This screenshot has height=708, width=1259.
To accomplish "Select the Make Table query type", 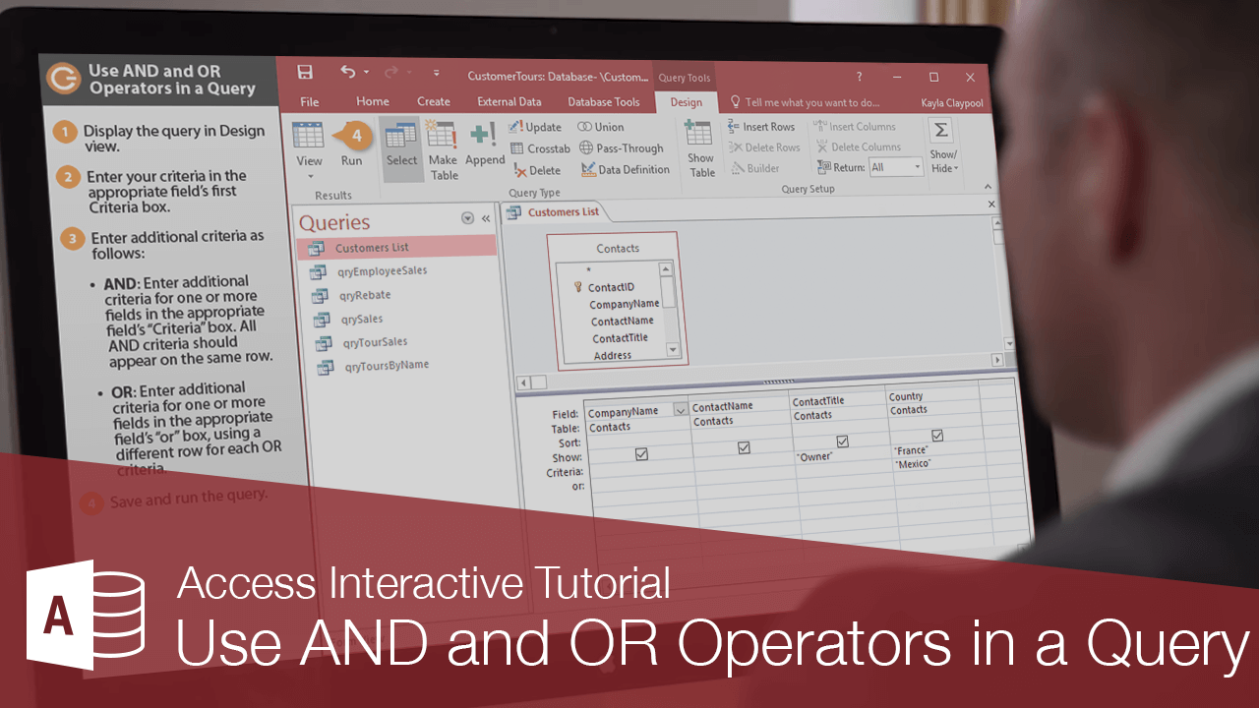I will coord(442,147).
